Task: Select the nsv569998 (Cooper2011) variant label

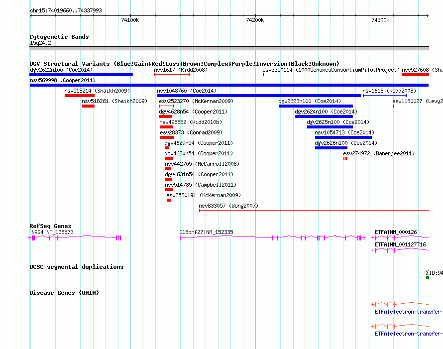Action: coord(63,80)
